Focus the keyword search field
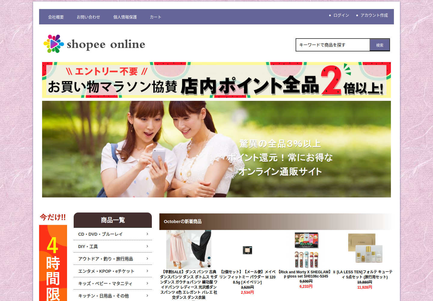433x301 pixels. pyautogui.click(x=333, y=45)
